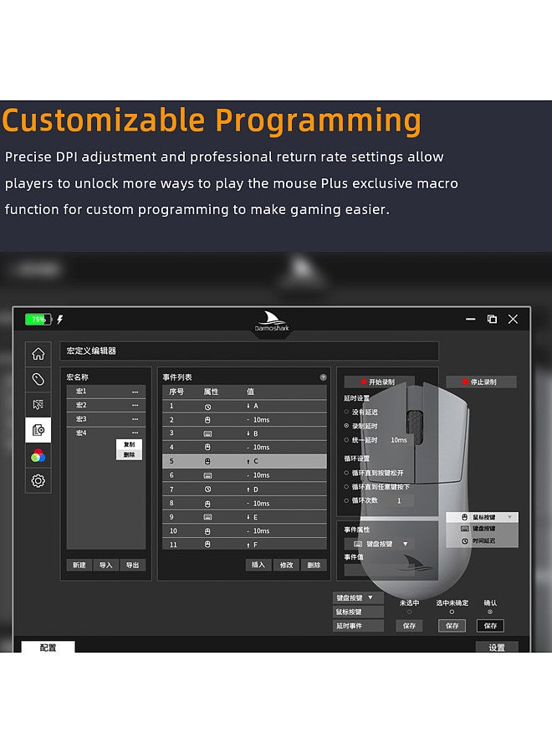Choose the 循环直到按键松开 radio option
Image resolution: width=552 pixels, height=753 pixels.
(347, 473)
